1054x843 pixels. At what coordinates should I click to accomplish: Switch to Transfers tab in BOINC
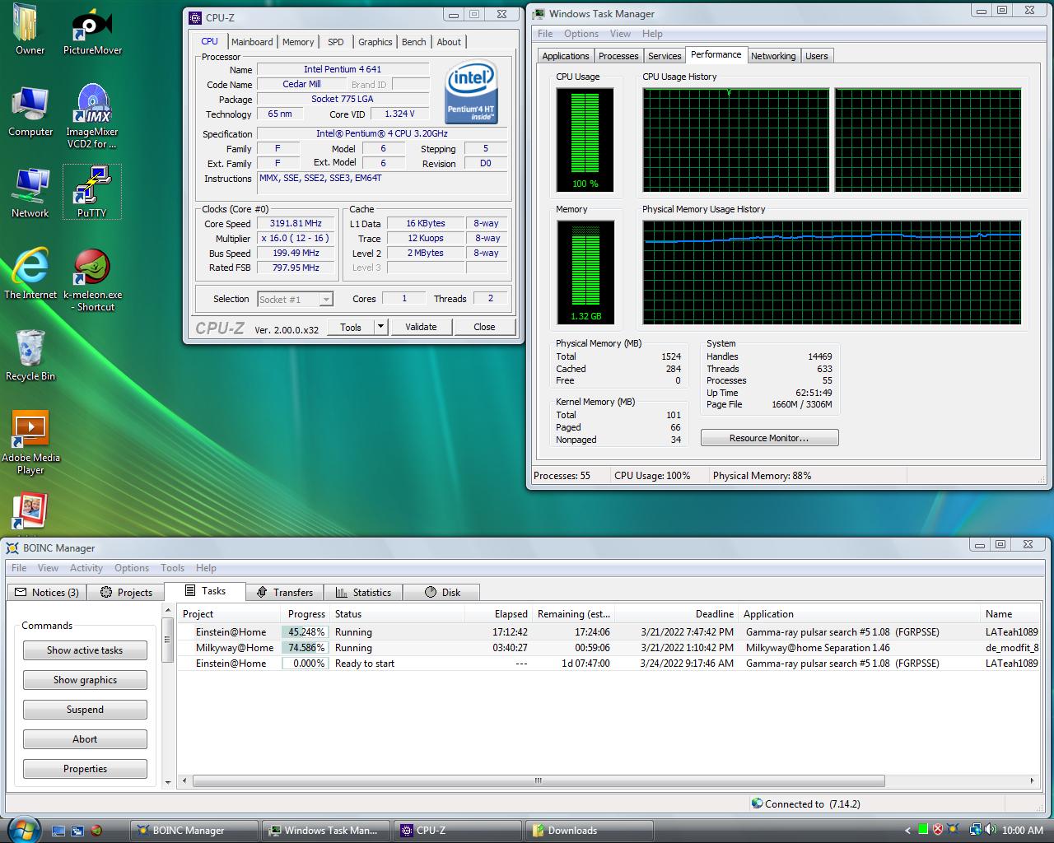[285, 592]
